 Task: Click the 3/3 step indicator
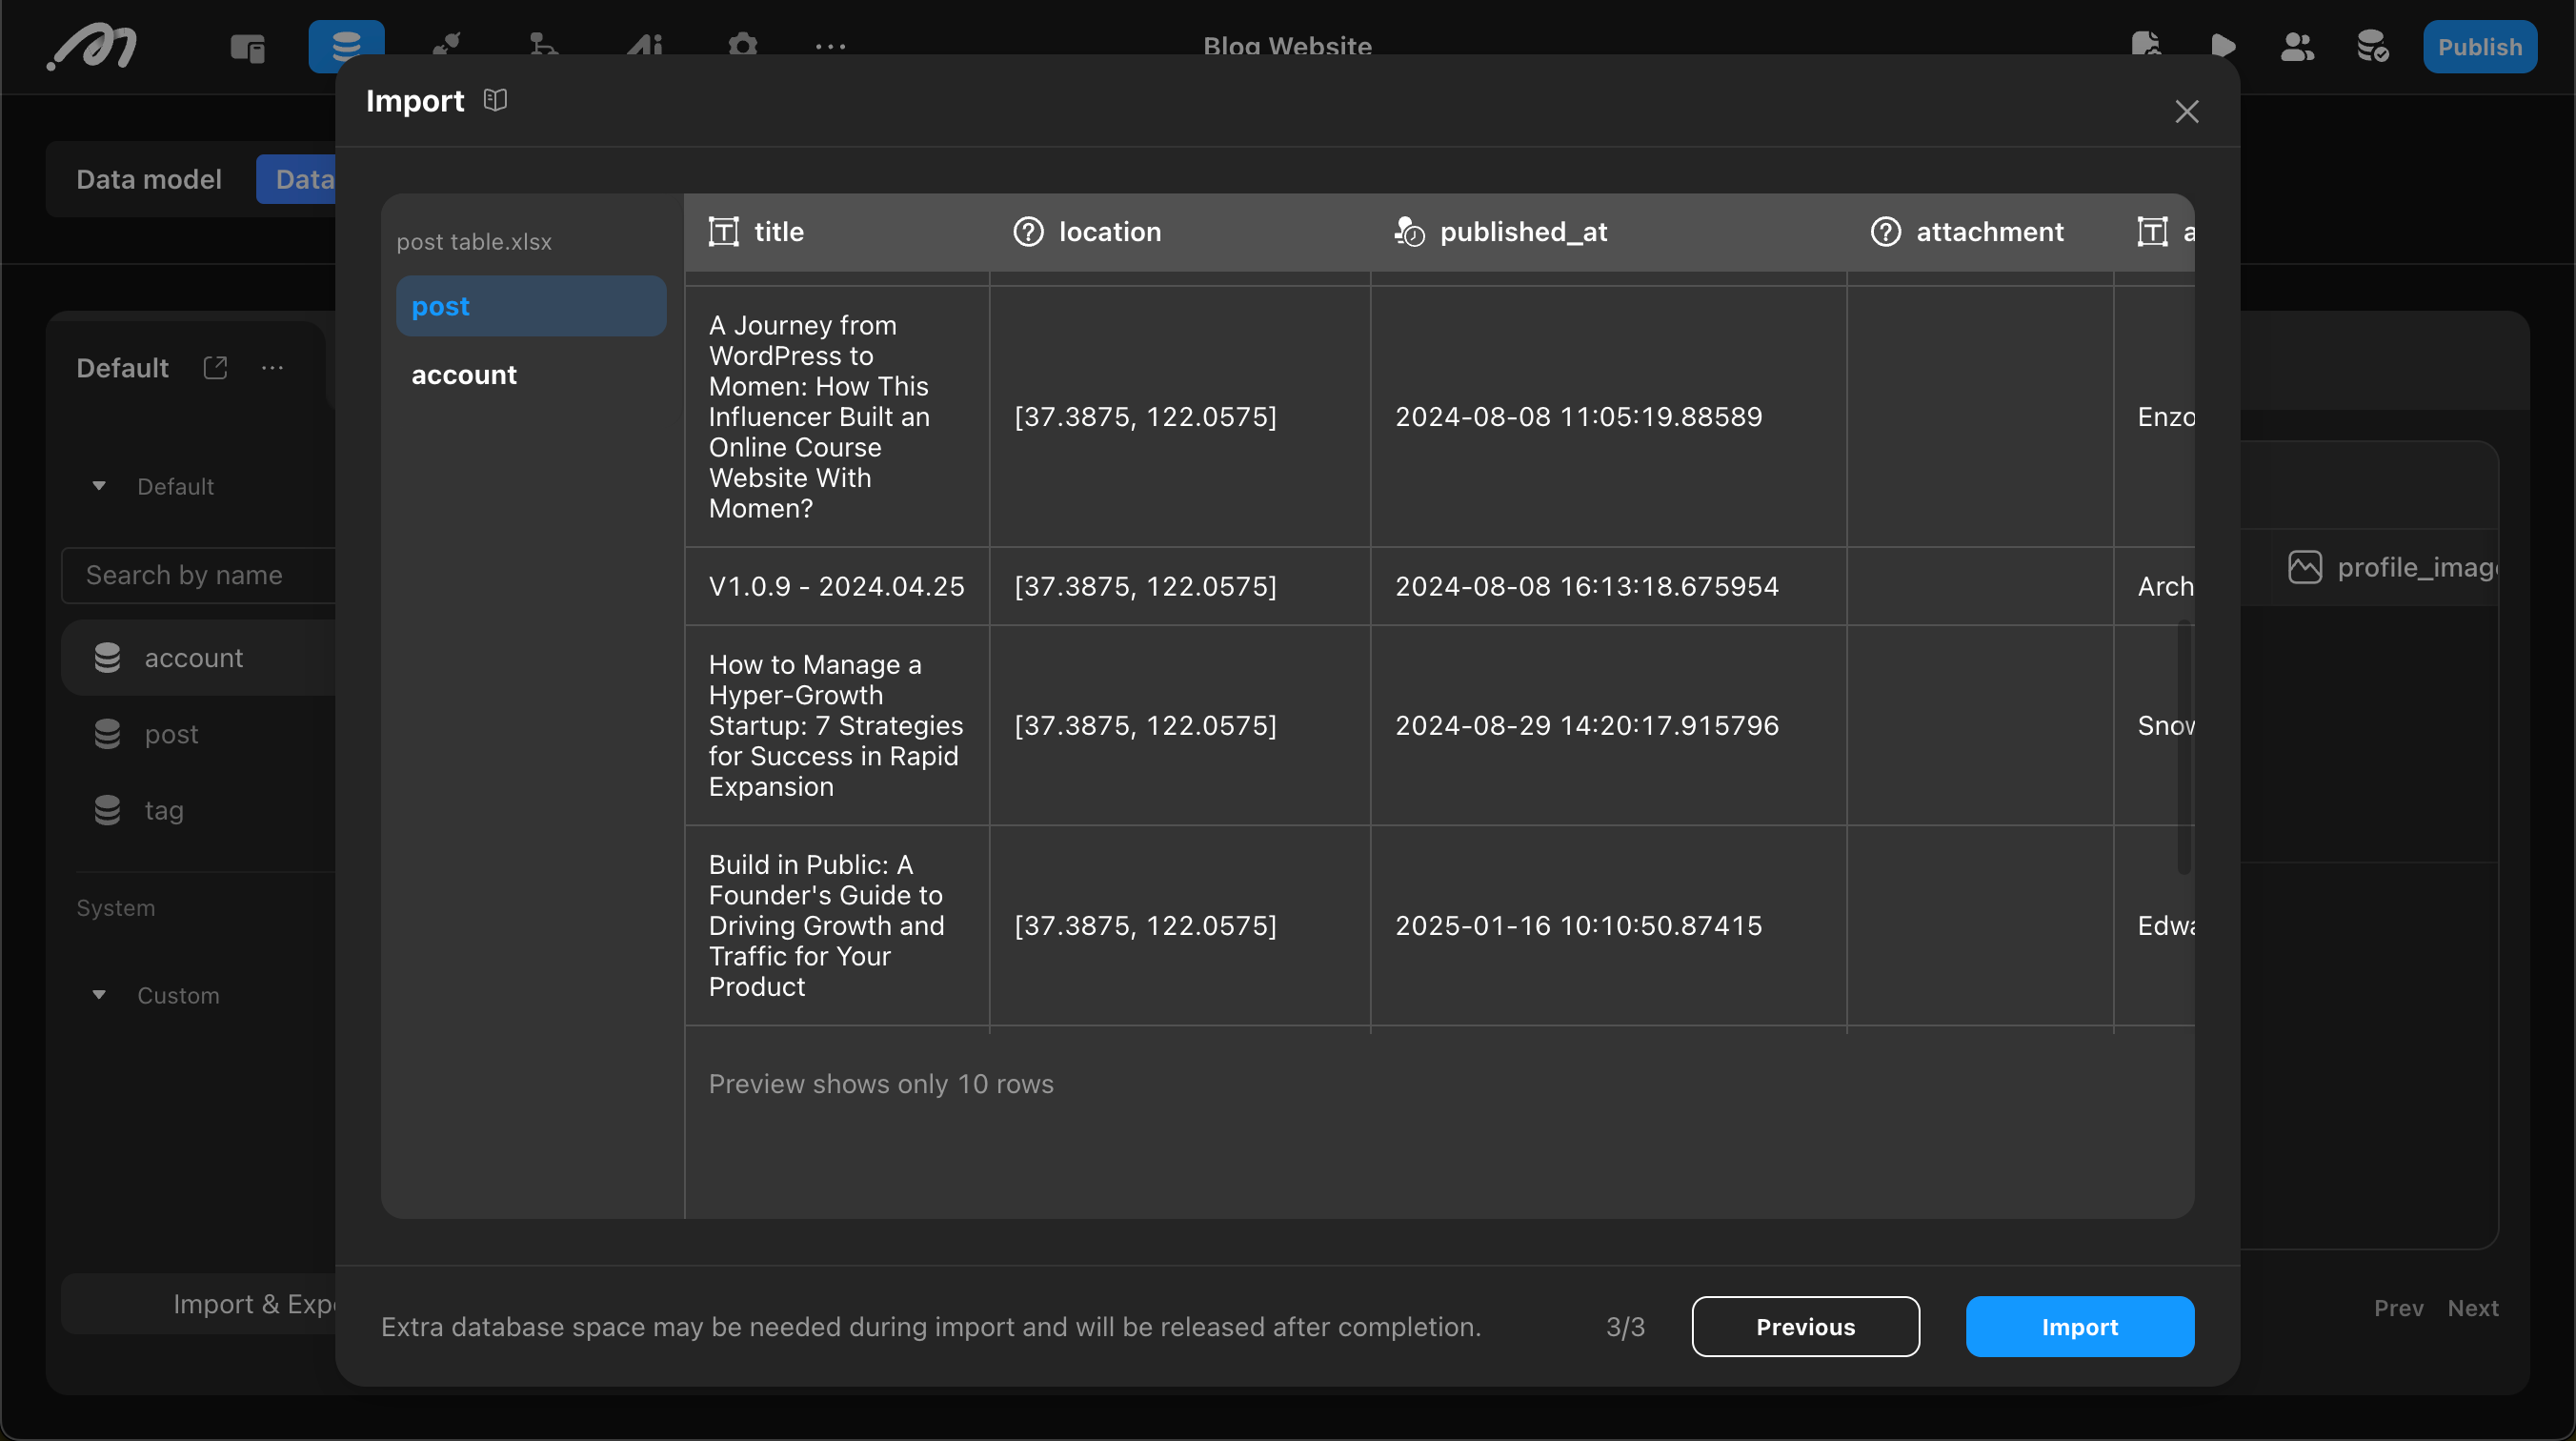coord(1625,1326)
